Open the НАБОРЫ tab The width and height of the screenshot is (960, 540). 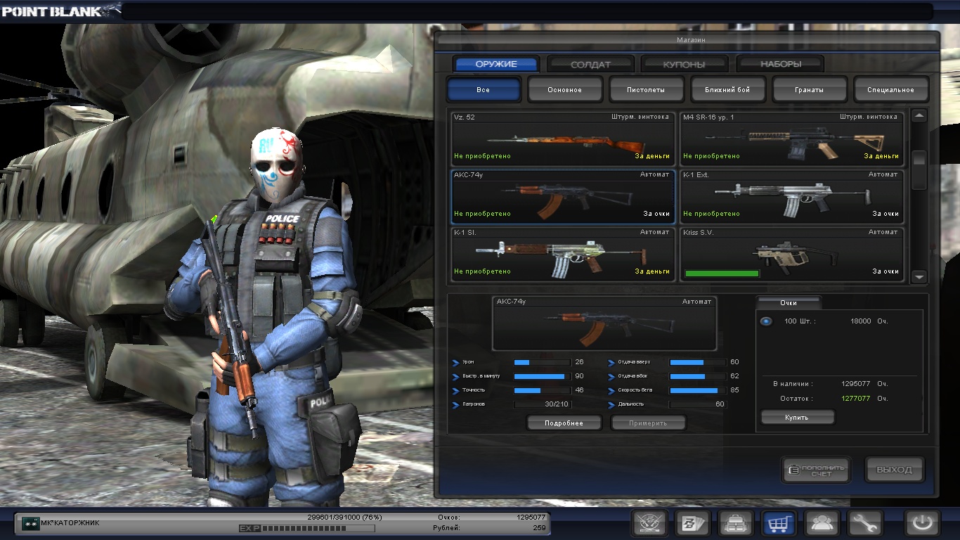781,64
